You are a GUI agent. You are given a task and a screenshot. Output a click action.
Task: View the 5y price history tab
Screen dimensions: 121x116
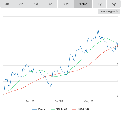[x=114, y=4]
